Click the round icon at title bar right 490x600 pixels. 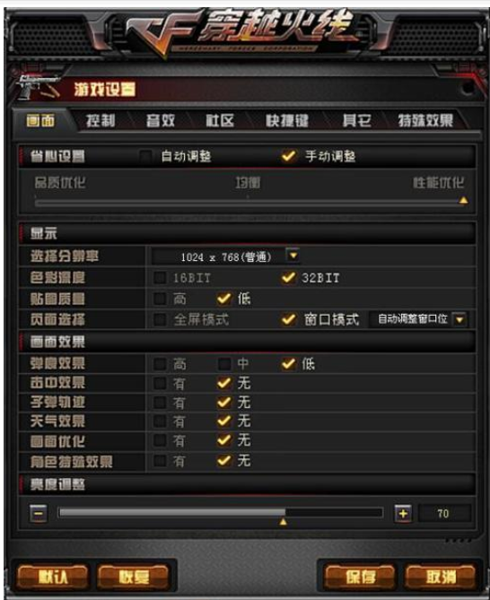click(x=467, y=88)
